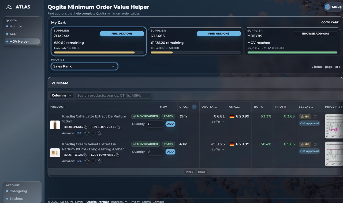Open the Terms footer link
Image resolution: width=343 pixels, height=203 pixels.
pos(146,202)
